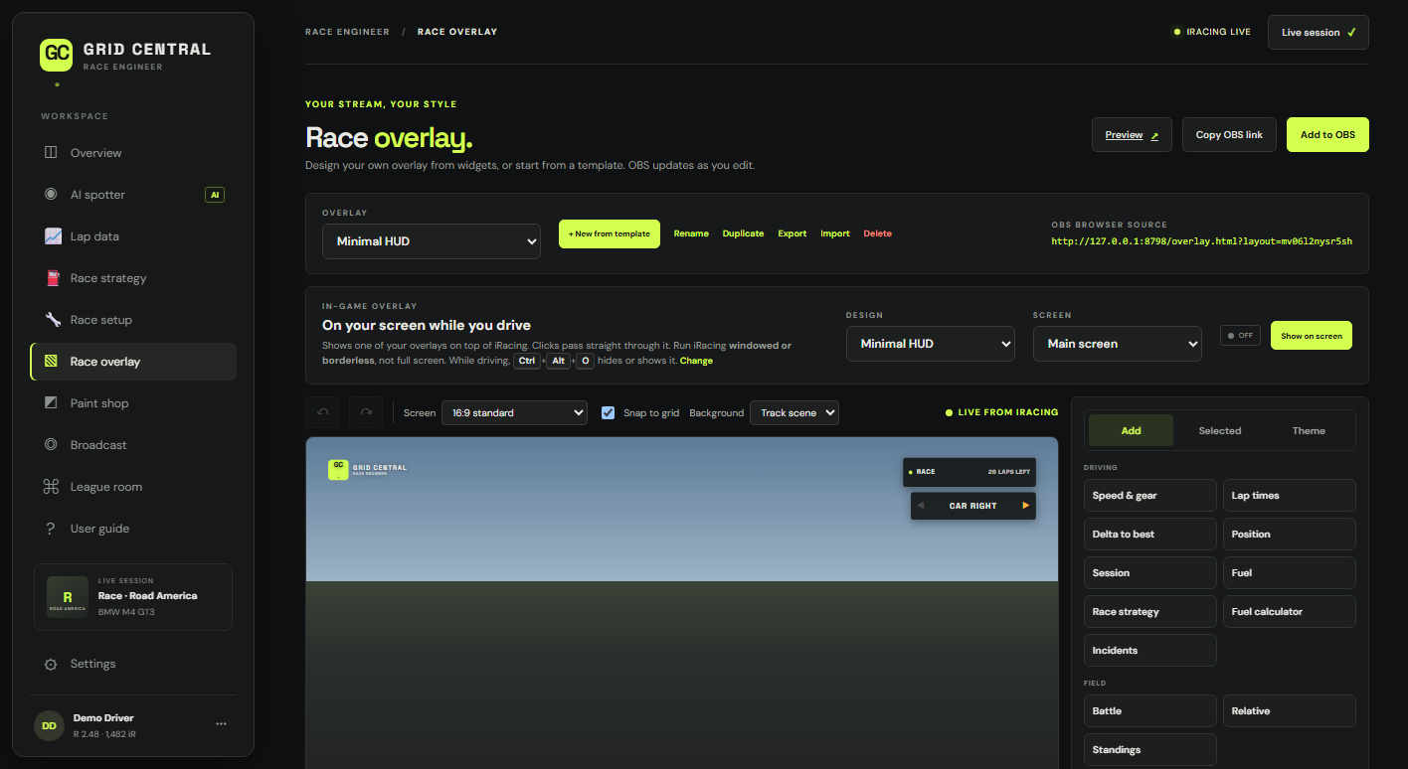Open the Design dropdown showing Minimal HUD
Image resolution: width=1408 pixels, height=769 pixels.
tap(931, 344)
